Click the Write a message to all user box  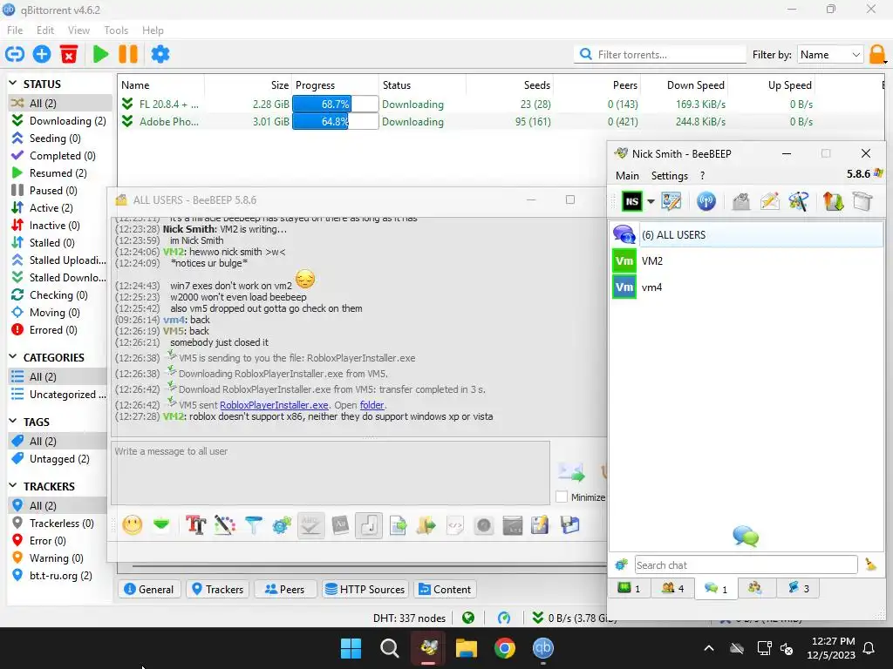(x=331, y=473)
